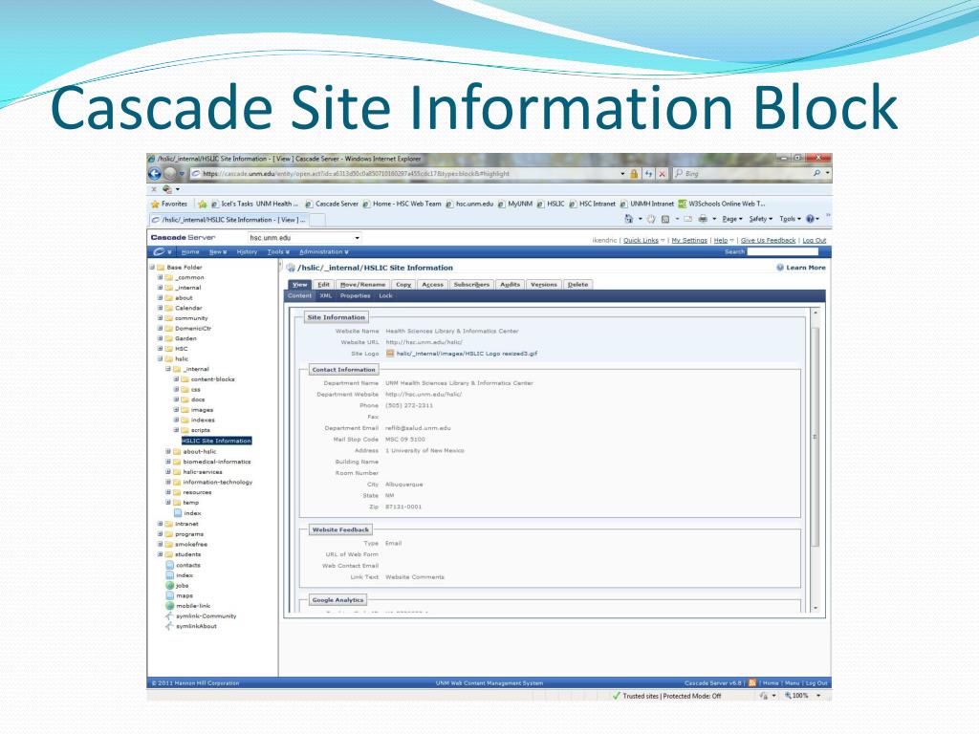Click the Cascade logo menu icon

click(x=160, y=251)
